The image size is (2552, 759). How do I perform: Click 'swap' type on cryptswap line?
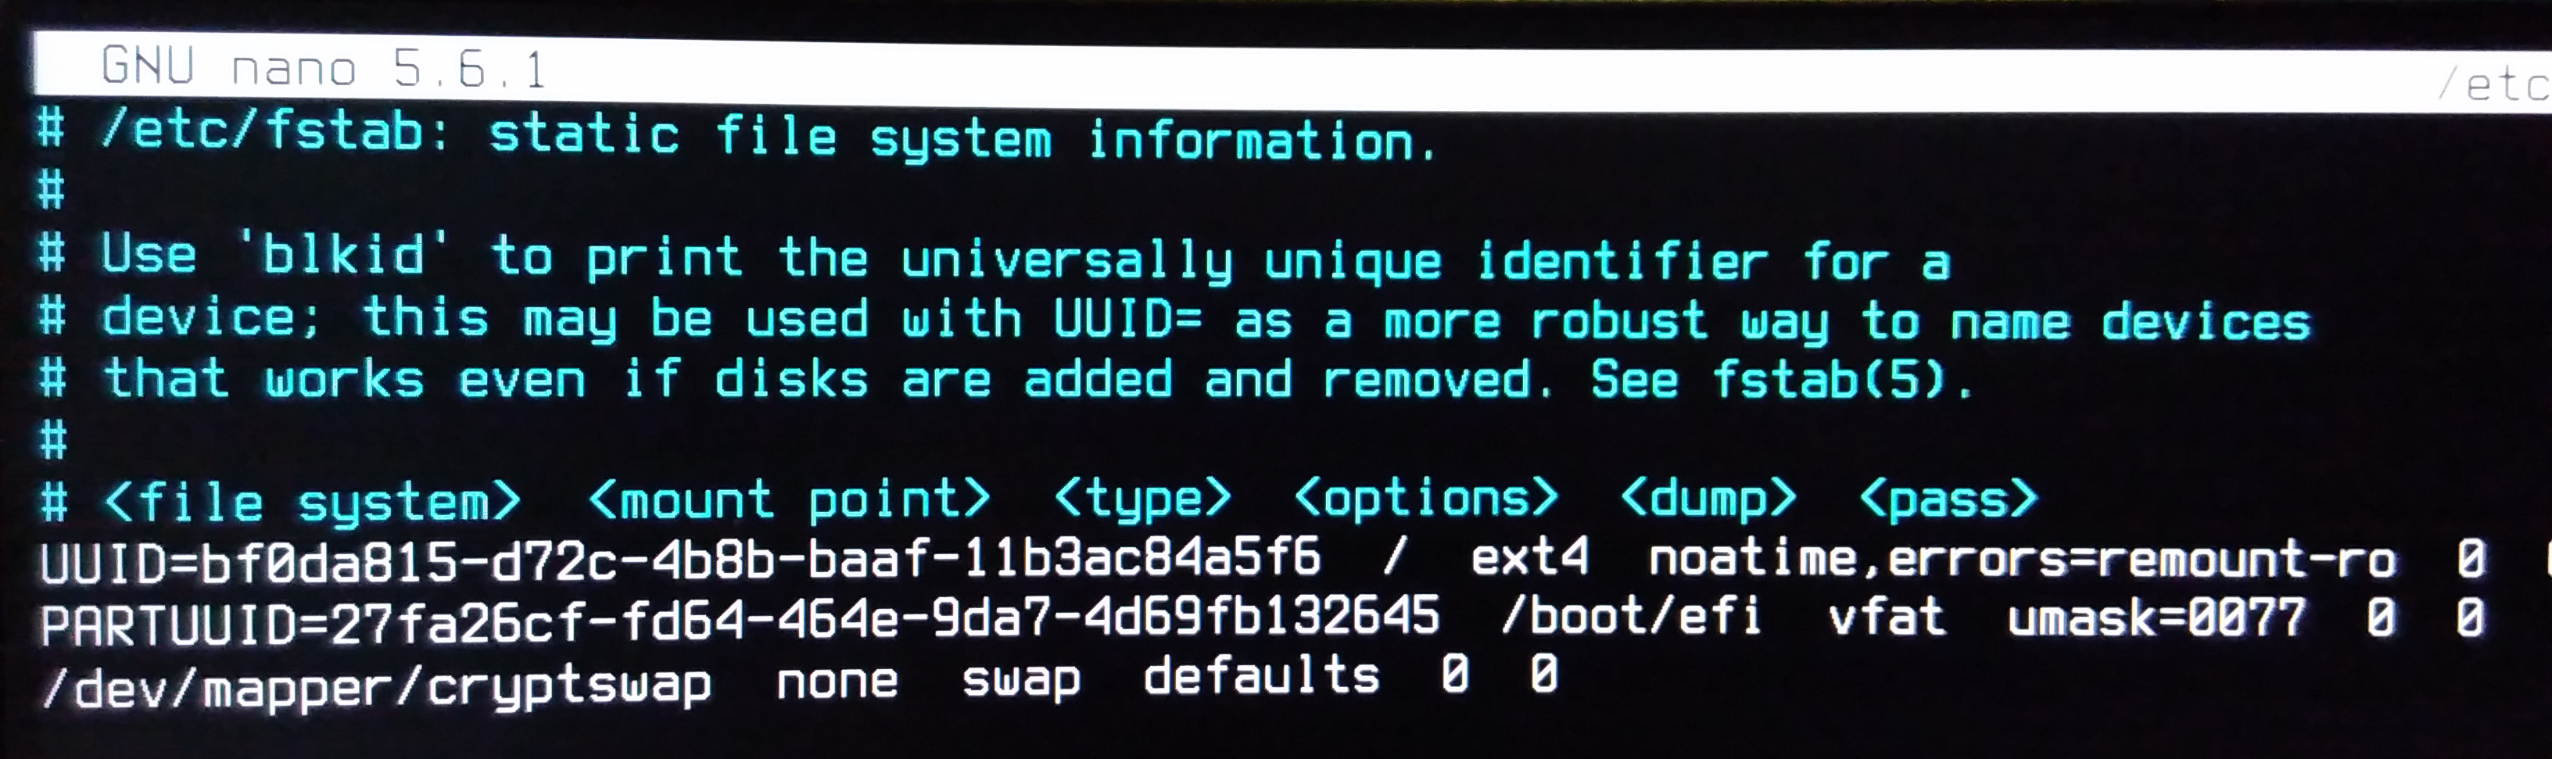1020,681
